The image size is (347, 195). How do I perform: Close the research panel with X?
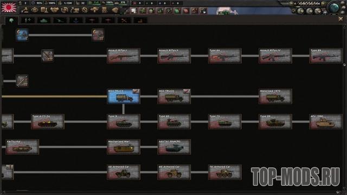click(x=340, y=19)
